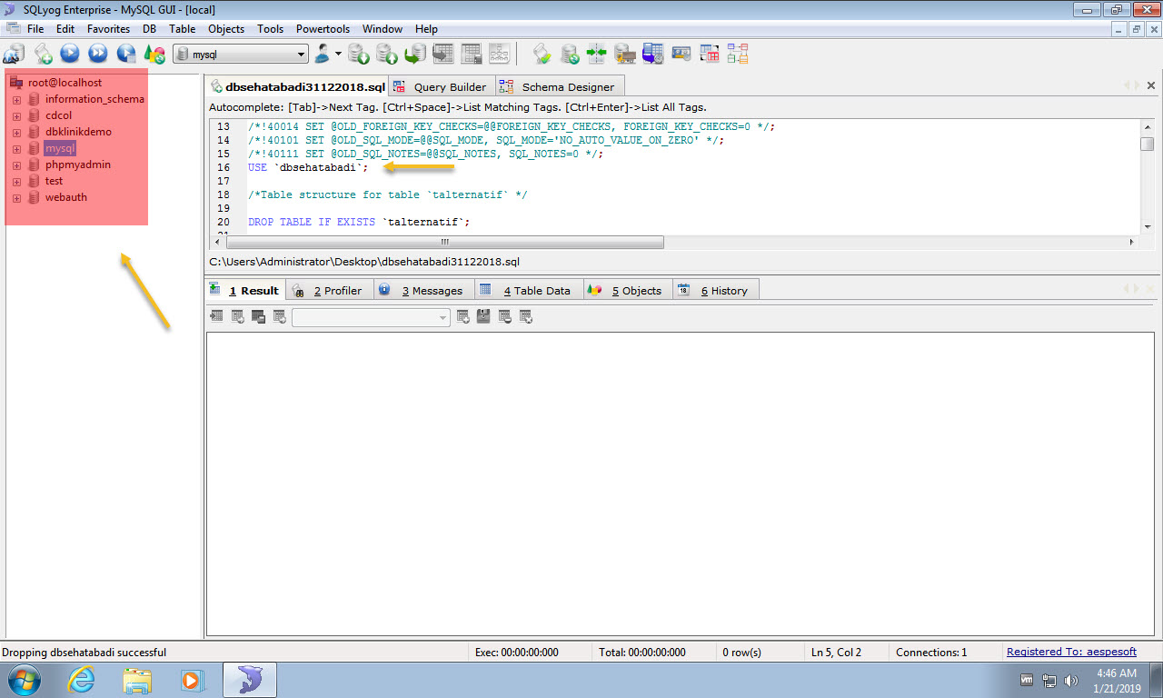Expand the test database node
The image size is (1163, 698).
pos(16,181)
